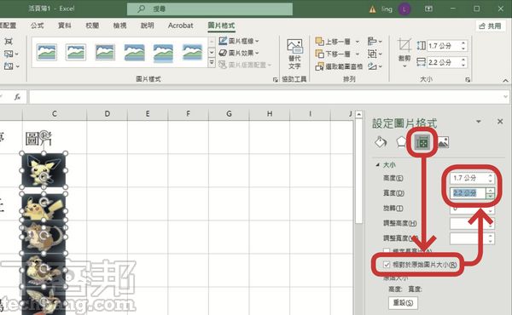This screenshot has width=512, height=315.
Task: Open the Group objects menu icon
Action: (375, 54)
